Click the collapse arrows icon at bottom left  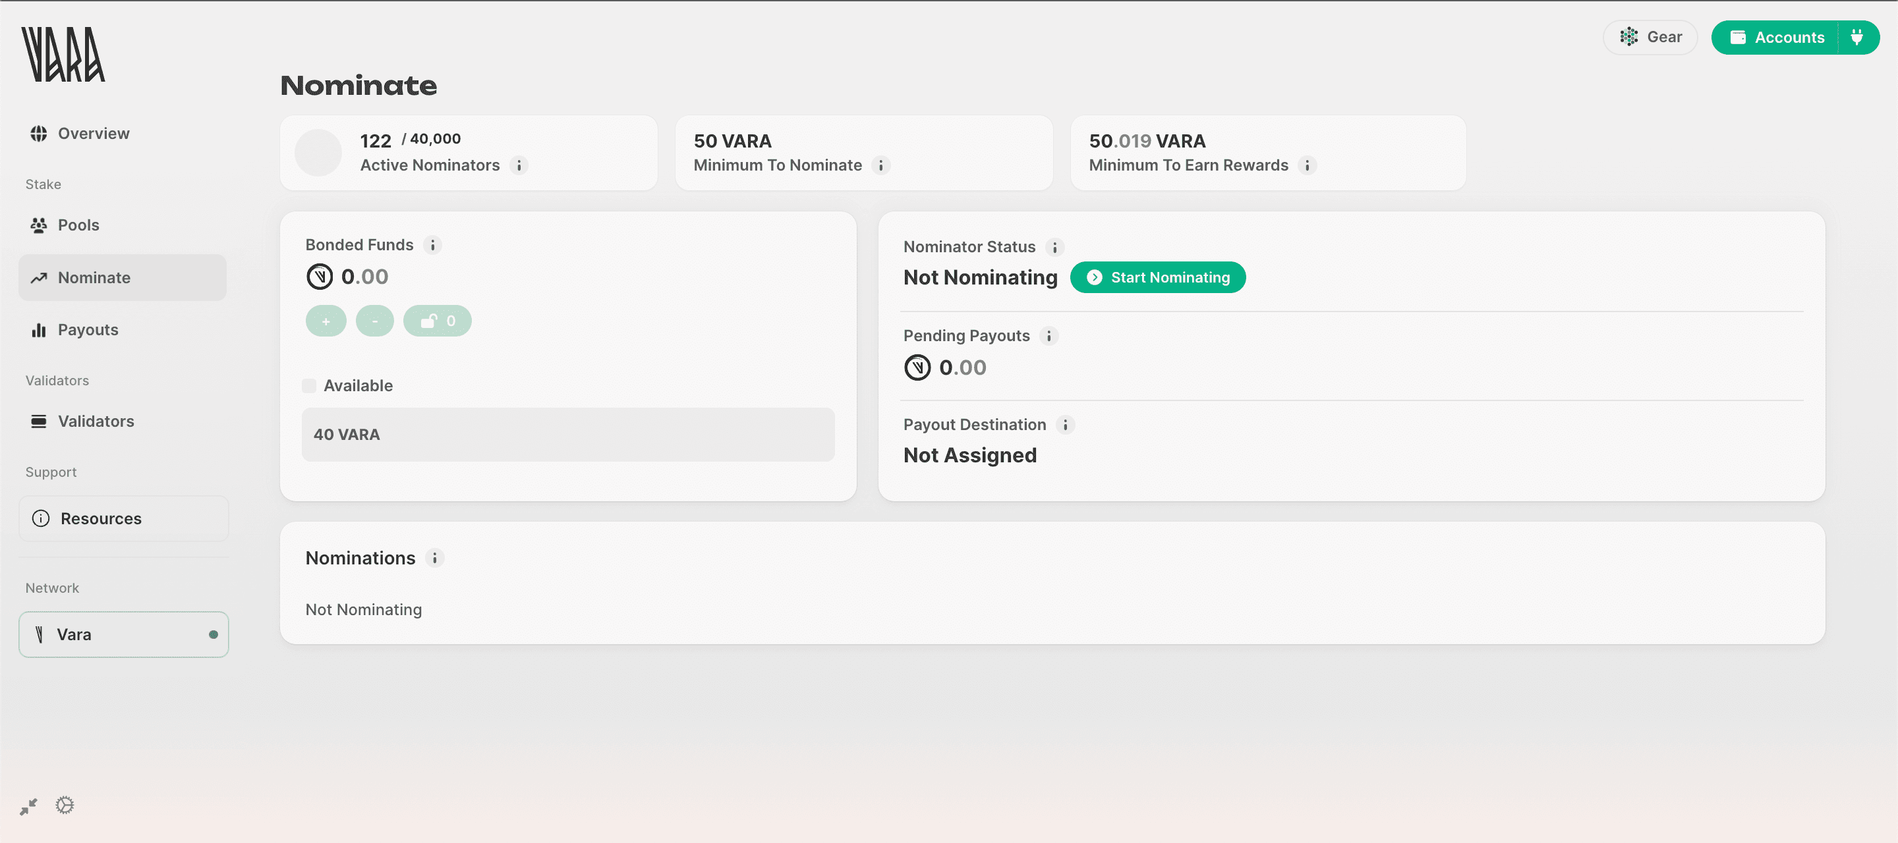tap(28, 805)
